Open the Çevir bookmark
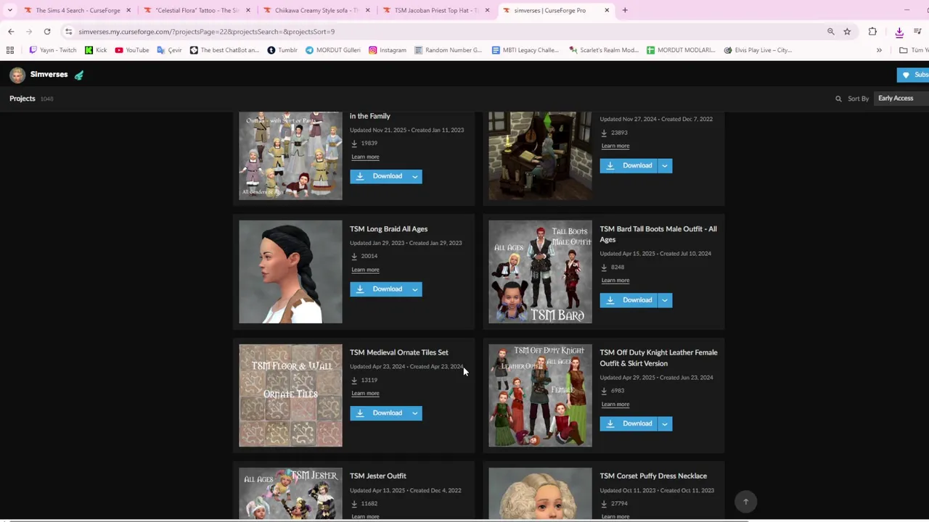Image resolution: width=929 pixels, height=522 pixels. pos(169,50)
